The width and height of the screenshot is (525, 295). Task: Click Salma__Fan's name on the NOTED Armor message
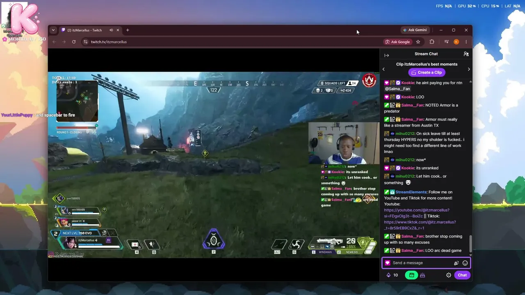click(412, 105)
